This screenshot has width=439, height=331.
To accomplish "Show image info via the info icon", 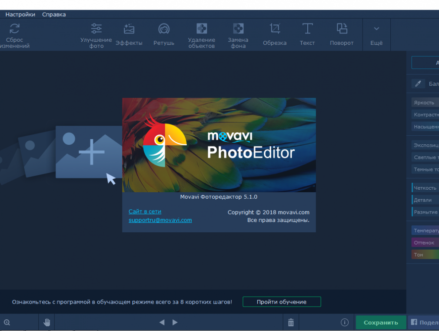I will pos(345,322).
